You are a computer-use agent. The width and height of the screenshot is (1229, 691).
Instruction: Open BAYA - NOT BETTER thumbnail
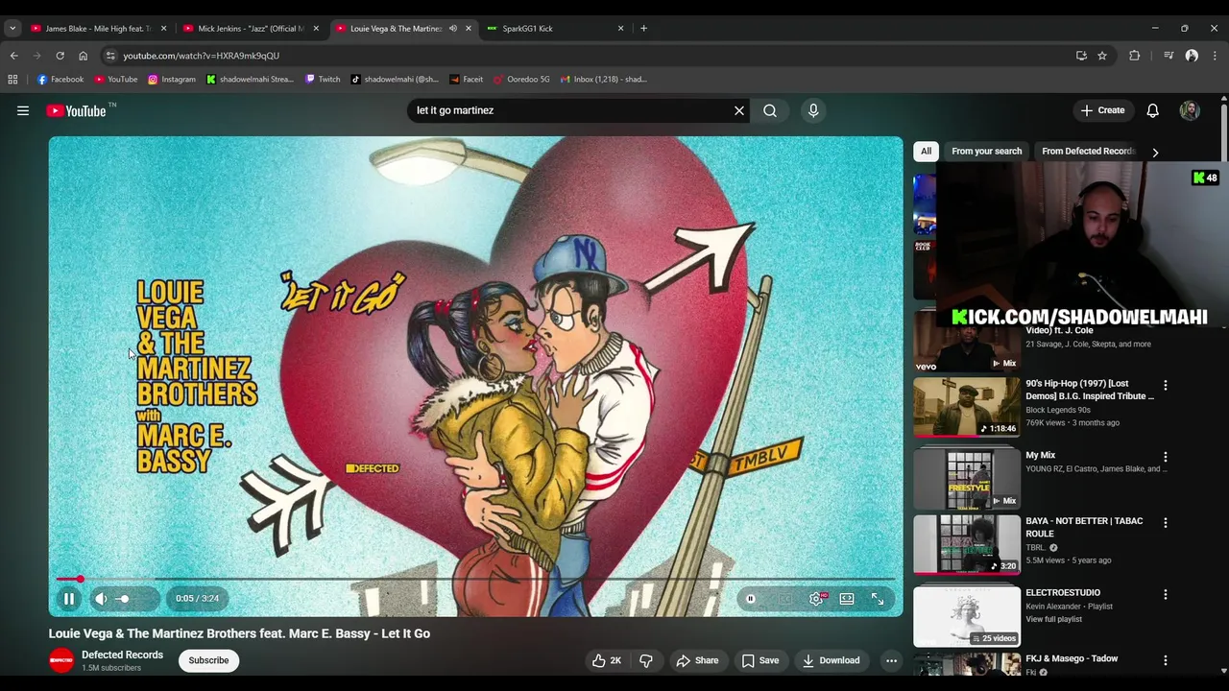[967, 544]
